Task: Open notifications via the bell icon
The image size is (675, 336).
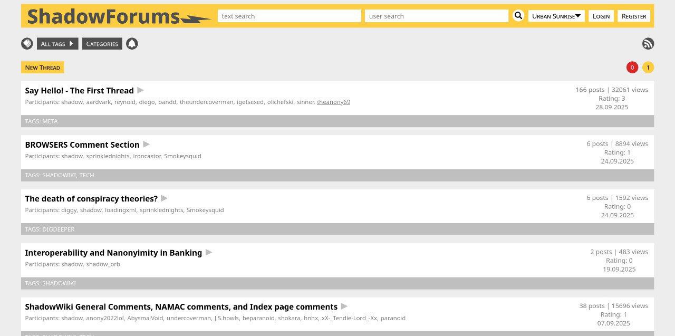Action: click(x=132, y=44)
